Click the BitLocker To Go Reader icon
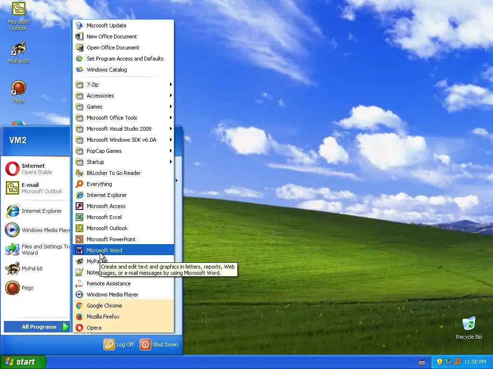 coord(79,173)
